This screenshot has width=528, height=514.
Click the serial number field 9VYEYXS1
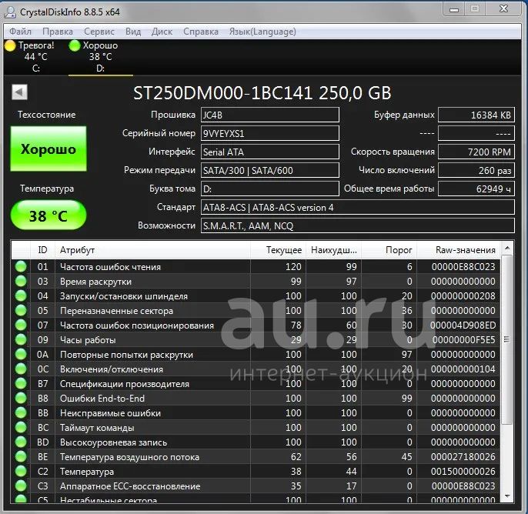269,133
